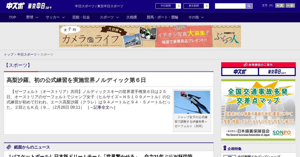The height and width of the screenshot is (157, 300).
Task: Open the ski jumper photo thumbnail
Action: click(x=192, y=102)
